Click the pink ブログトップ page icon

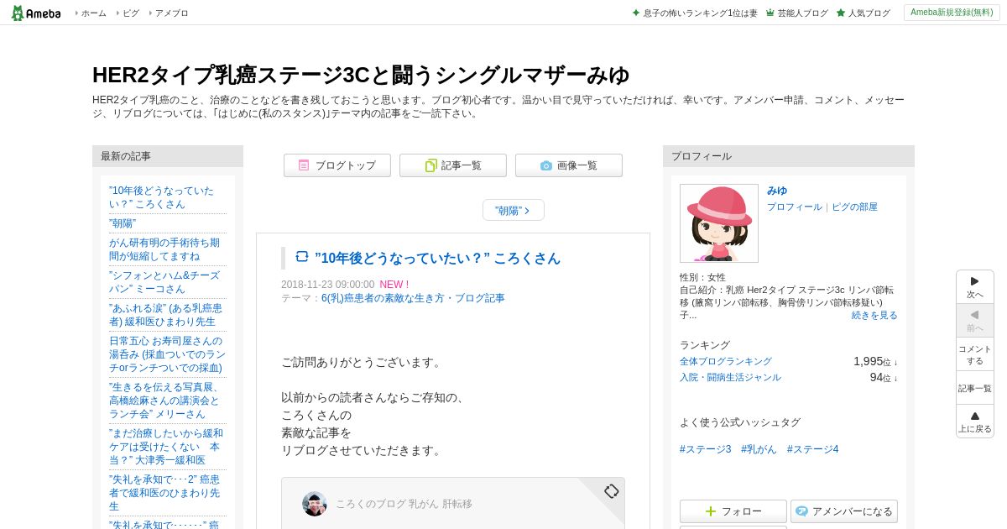pos(304,165)
